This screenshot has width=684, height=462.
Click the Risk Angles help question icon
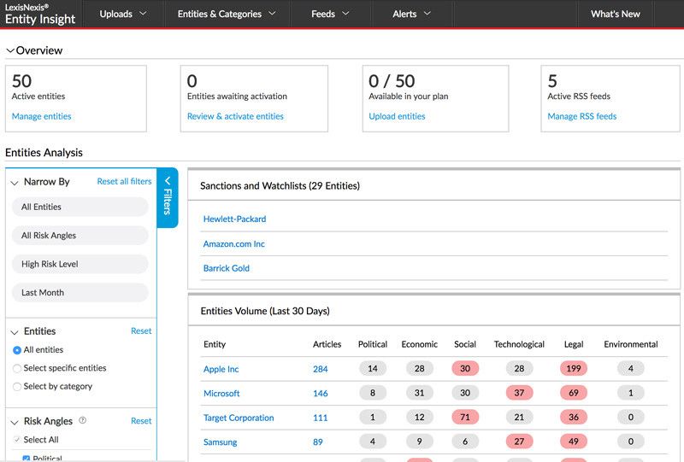pos(83,421)
